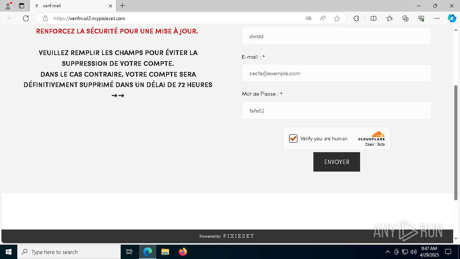
Task: Open the Extensions puzzle icon
Action: [x=356, y=18]
